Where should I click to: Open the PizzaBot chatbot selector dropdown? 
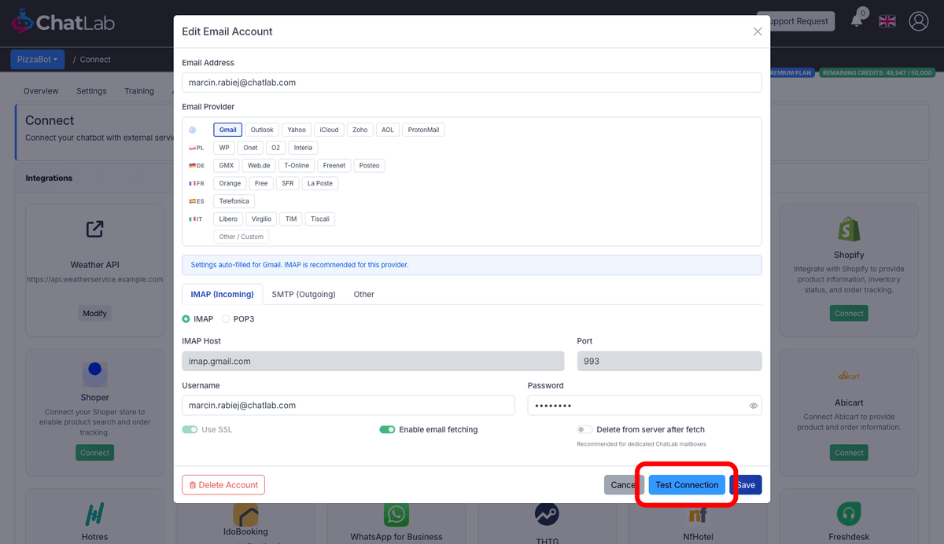click(37, 59)
